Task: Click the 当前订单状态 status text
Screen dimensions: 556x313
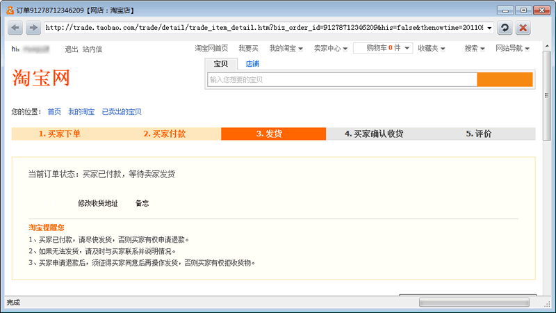Action: [101, 175]
